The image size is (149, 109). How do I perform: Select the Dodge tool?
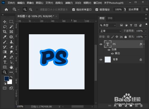4,57
